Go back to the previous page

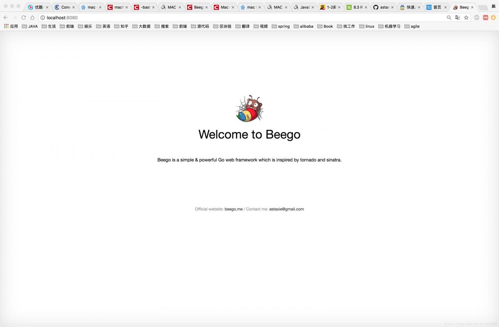tap(5, 18)
